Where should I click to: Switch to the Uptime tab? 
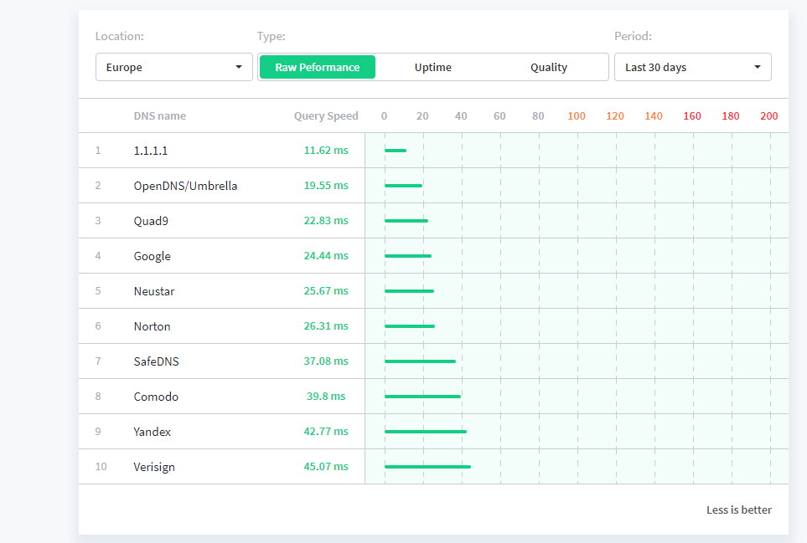click(433, 67)
